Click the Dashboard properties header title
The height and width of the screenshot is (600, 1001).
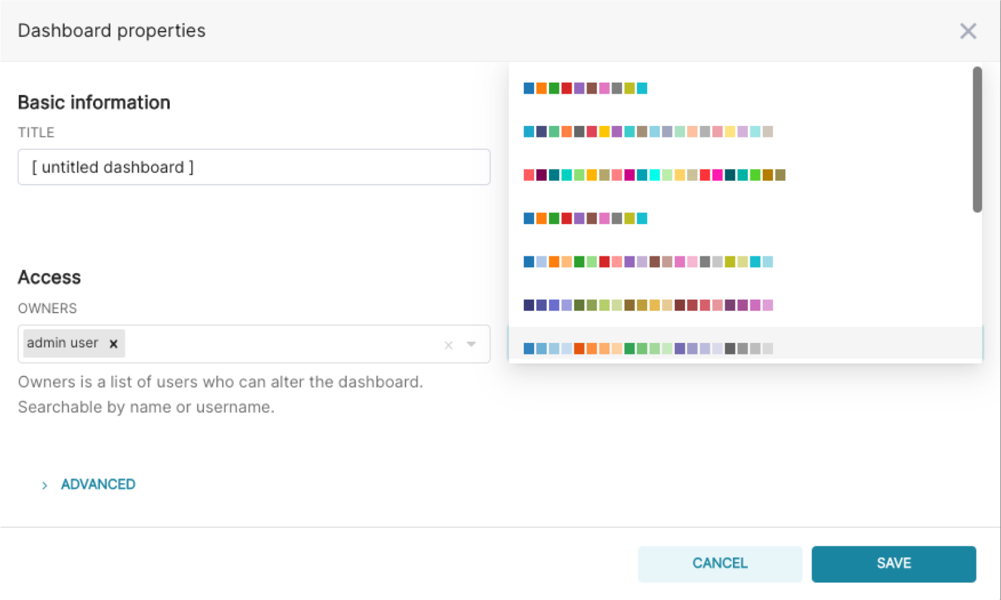click(112, 30)
